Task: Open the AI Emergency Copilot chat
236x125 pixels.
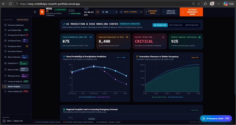Action: [216, 118]
